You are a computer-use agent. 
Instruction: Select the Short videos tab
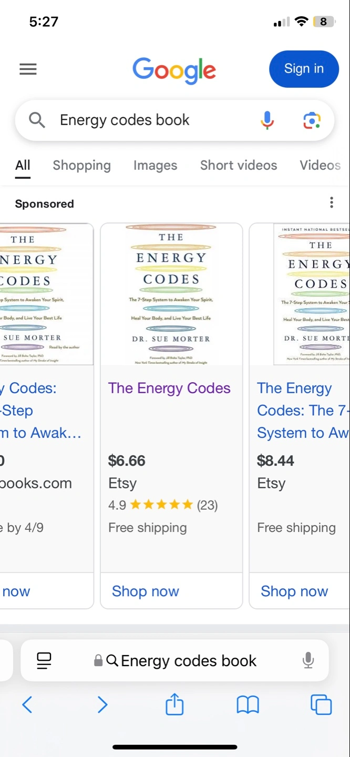point(239,165)
